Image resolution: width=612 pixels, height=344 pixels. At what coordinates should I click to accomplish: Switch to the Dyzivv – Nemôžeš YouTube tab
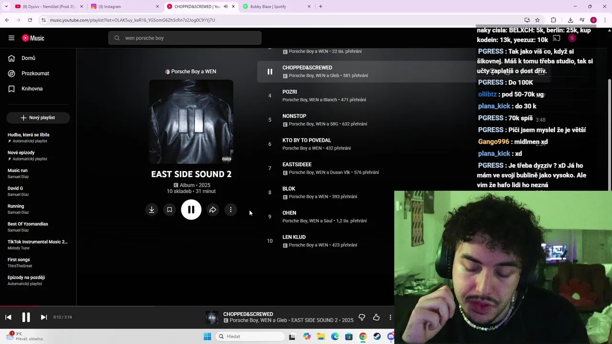coord(49,7)
